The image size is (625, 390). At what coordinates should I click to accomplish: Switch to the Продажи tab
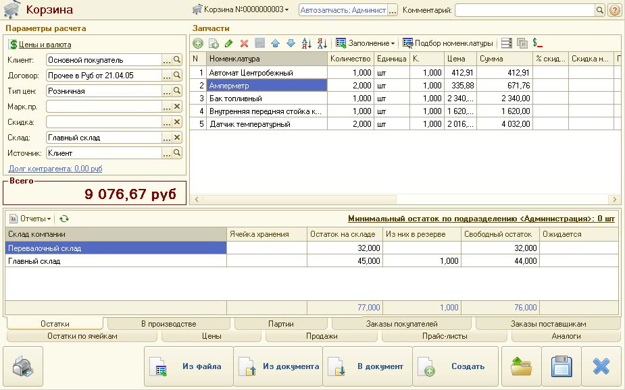[x=322, y=336]
